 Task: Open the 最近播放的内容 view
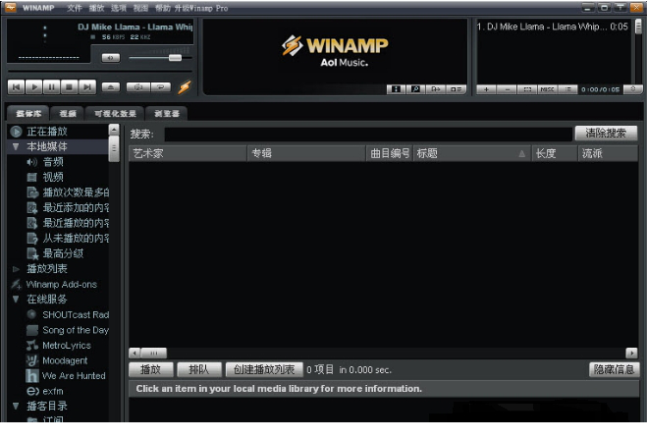coord(76,223)
